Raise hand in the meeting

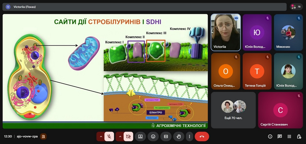coord(179,137)
